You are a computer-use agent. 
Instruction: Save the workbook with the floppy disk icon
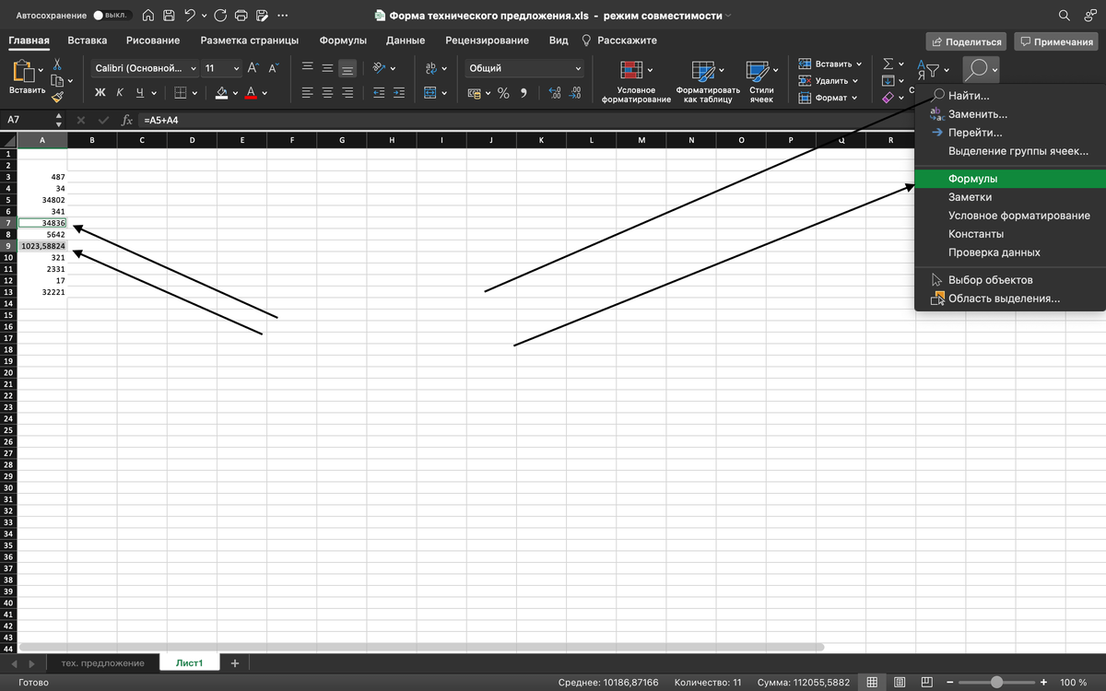[x=169, y=16]
